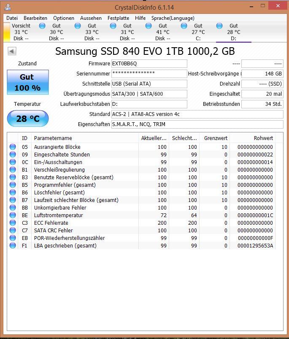Open the Hilfe menu
The width and height of the screenshot is (289, 339).
140,18
